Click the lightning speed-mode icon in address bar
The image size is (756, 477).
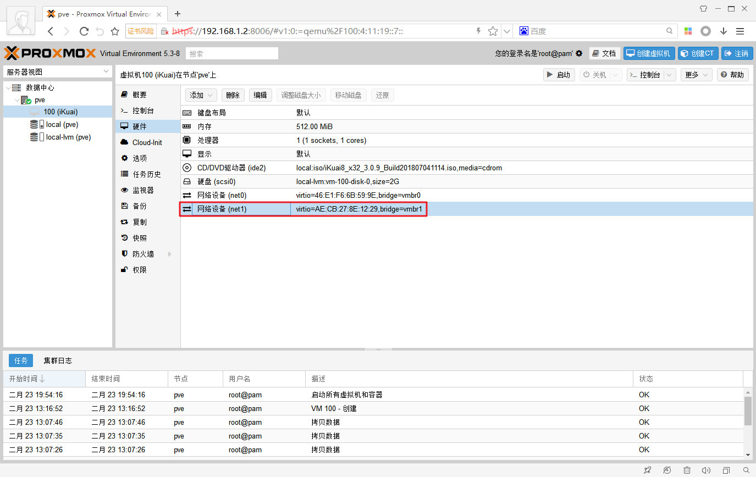click(478, 31)
